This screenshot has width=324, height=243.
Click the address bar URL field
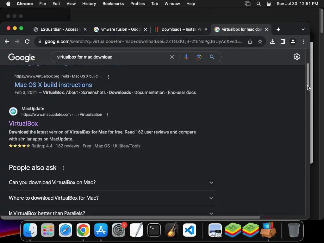tap(144, 41)
